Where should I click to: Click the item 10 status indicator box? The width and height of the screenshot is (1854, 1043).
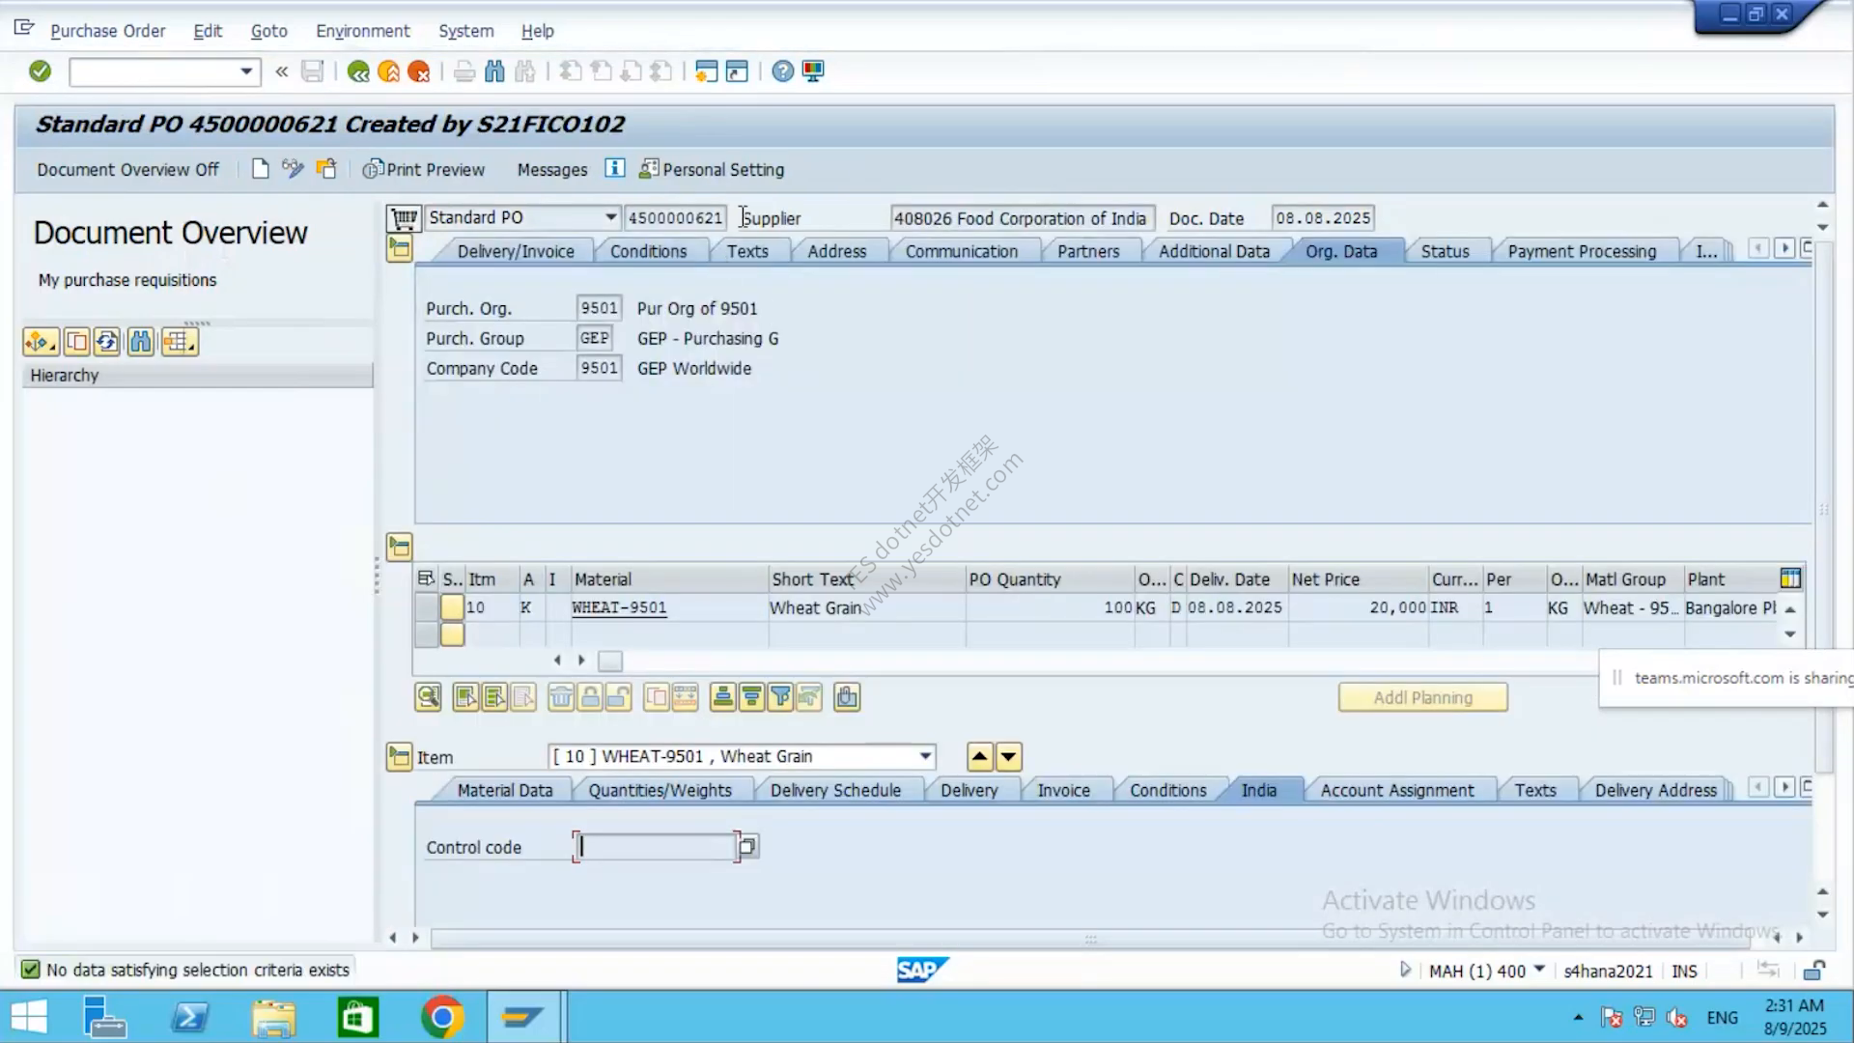[452, 607]
